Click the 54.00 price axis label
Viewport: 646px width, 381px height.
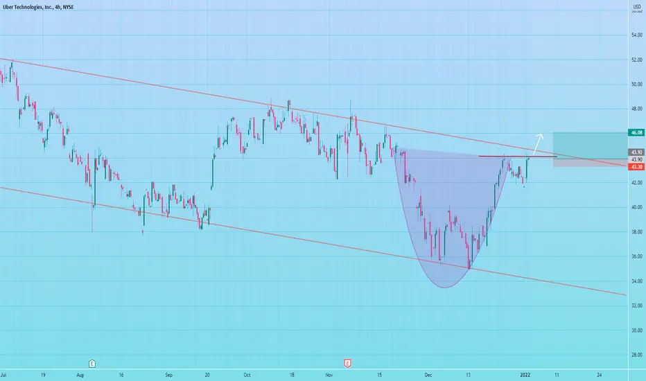(636, 35)
